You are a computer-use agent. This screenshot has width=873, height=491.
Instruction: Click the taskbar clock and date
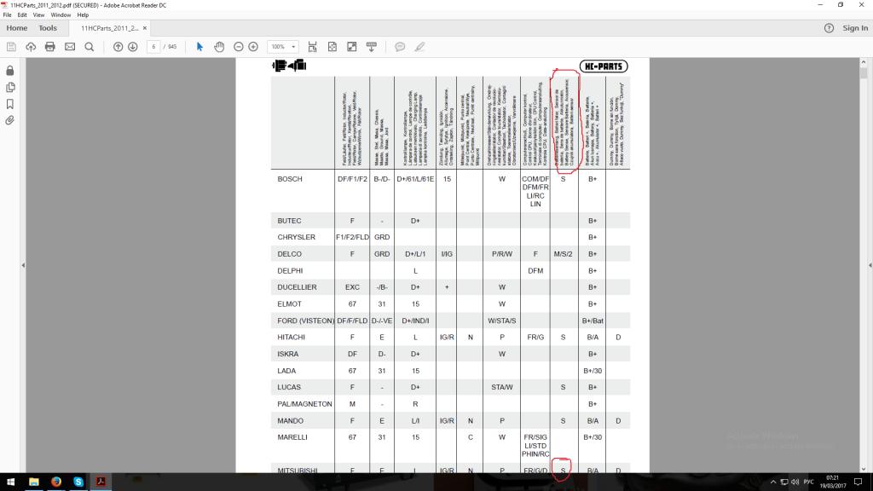833,482
